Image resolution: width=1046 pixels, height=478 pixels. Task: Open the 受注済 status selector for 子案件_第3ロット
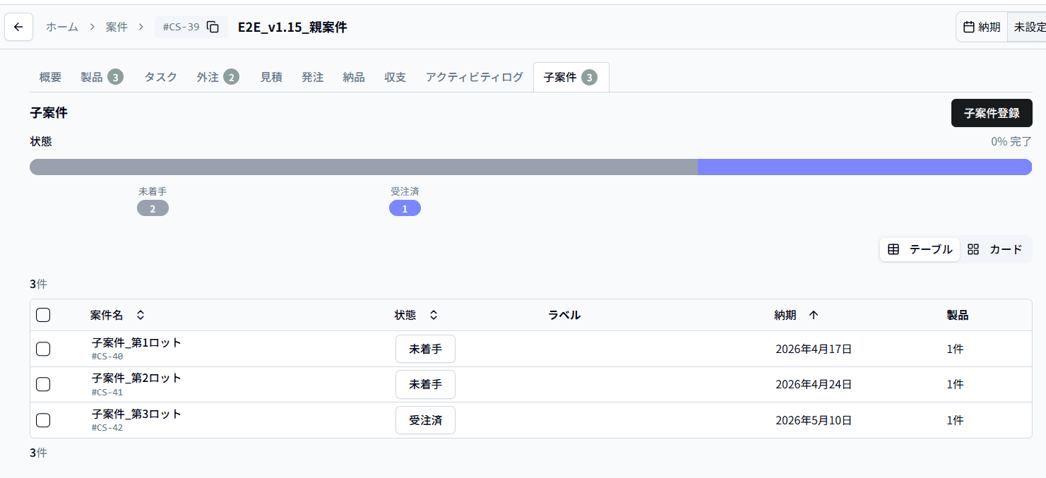[x=425, y=419]
